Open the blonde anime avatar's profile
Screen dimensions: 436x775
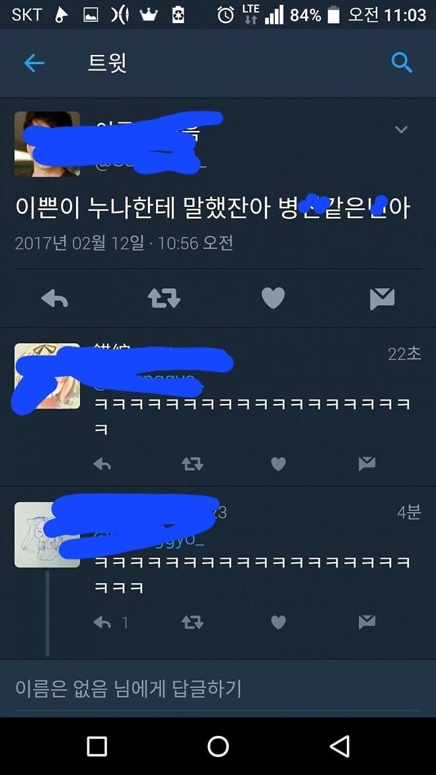click(47, 376)
